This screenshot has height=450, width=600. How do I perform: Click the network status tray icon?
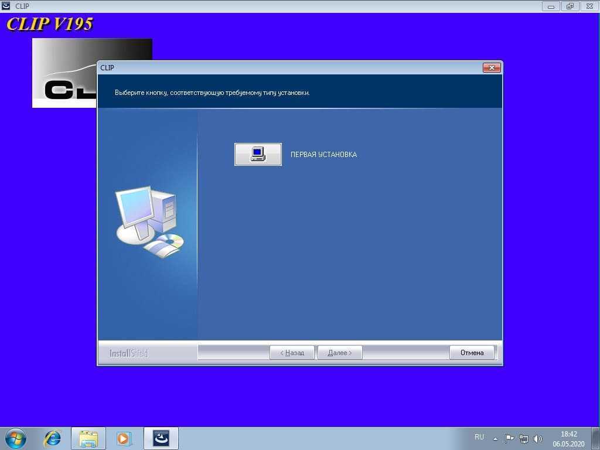(524, 438)
